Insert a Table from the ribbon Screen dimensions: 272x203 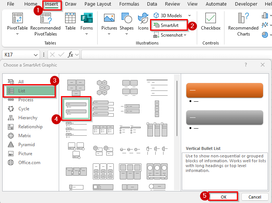pyautogui.click(x=70, y=21)
